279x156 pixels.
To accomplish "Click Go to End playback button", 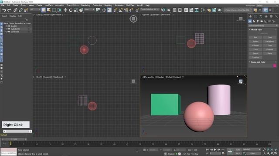I will (223, 149).
